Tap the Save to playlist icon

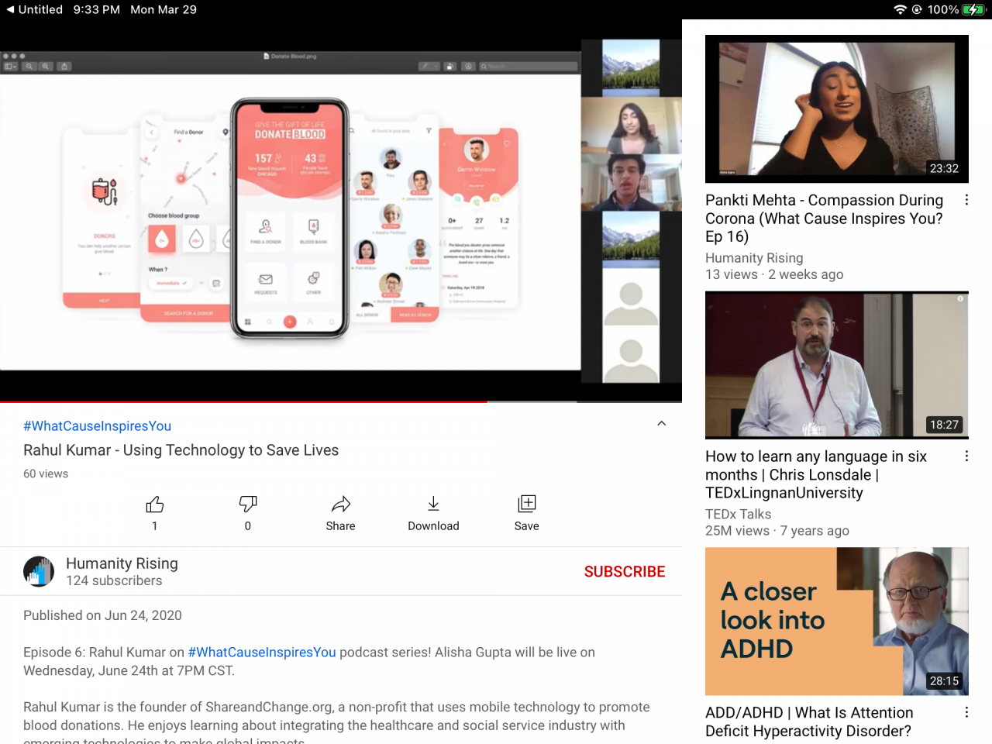click(x=527, y=505)
